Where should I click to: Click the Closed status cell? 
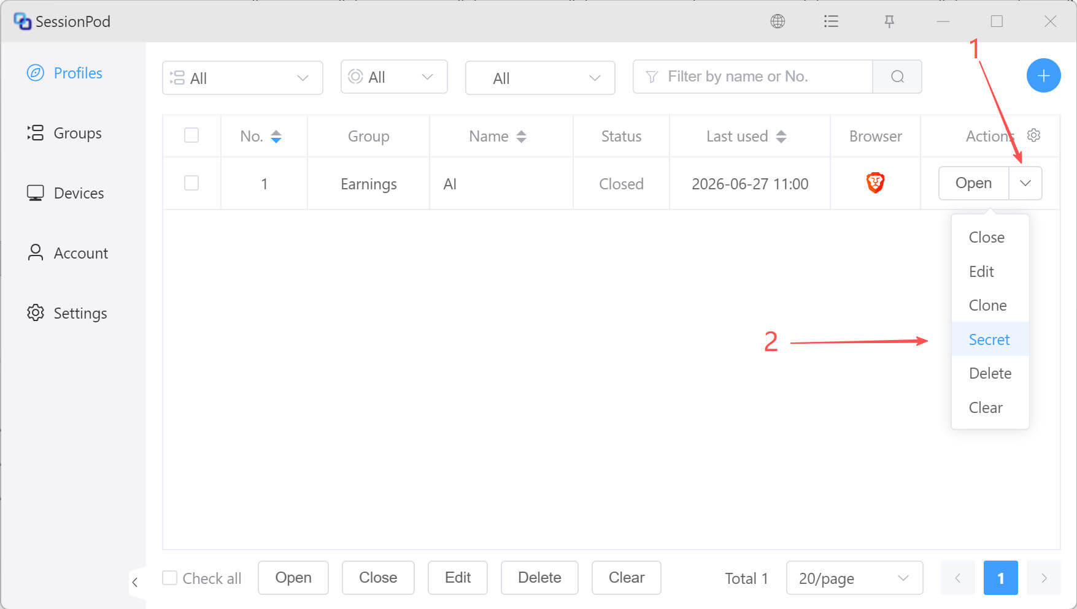pyautogui.click(x=621, y=183)
